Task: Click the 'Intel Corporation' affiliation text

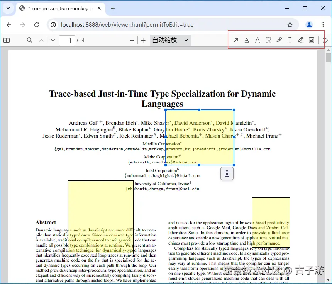Action: coord(161,171)
